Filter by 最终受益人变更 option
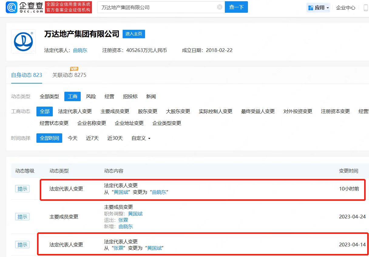 258,111
